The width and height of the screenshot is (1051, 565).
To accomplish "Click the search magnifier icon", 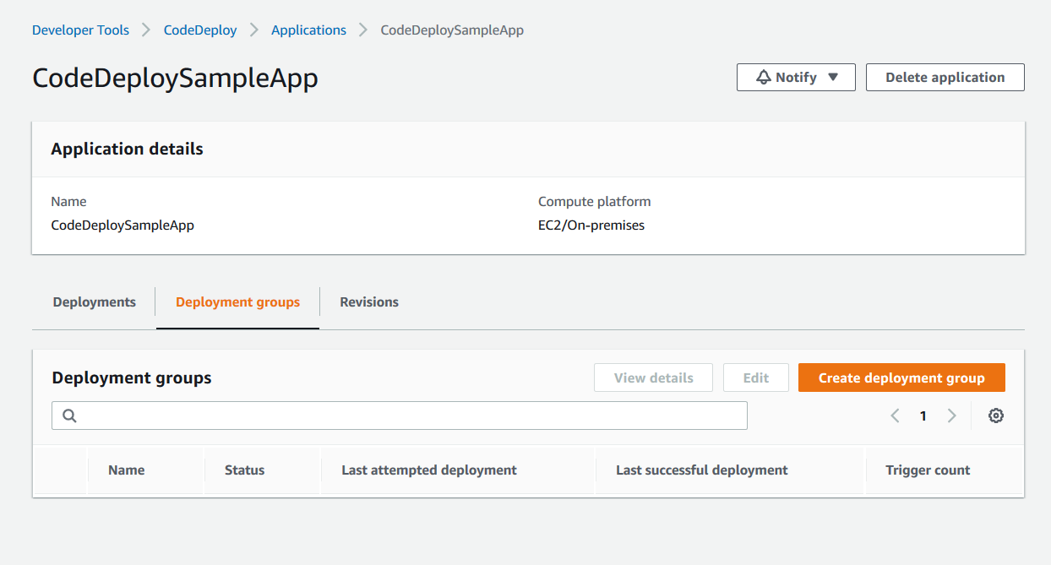I will (70, 416).
